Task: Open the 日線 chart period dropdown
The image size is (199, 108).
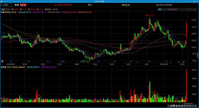Action: coord(5,9)
